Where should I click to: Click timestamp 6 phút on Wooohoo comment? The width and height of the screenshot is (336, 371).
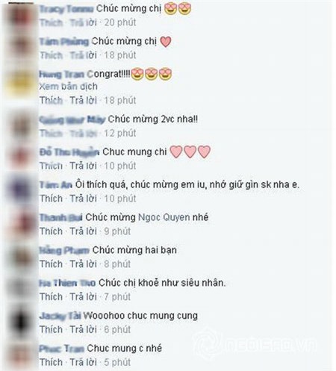coord(117,330)
